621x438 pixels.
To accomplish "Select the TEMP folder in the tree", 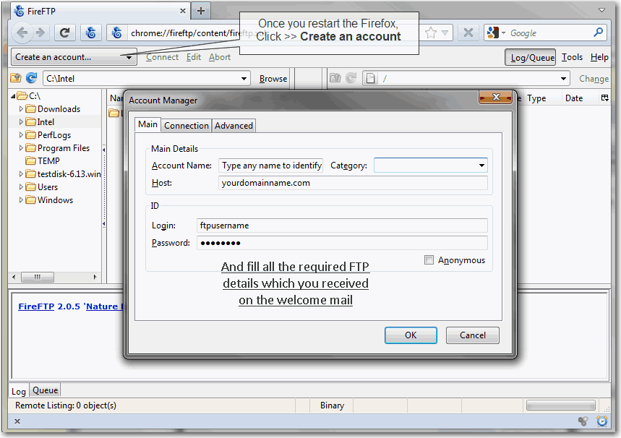I will [43, 160].
